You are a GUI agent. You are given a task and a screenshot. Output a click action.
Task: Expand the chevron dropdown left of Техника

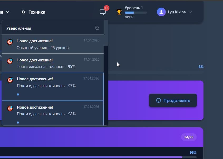7,12
